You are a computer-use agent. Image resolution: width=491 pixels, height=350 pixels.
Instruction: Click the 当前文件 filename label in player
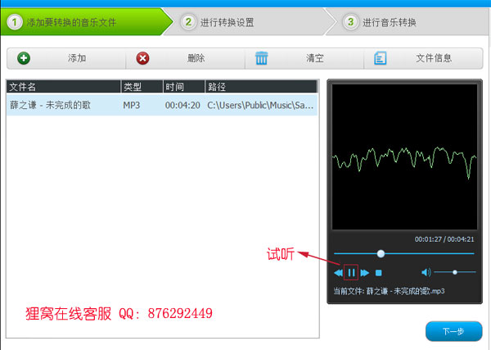(389, 291)
